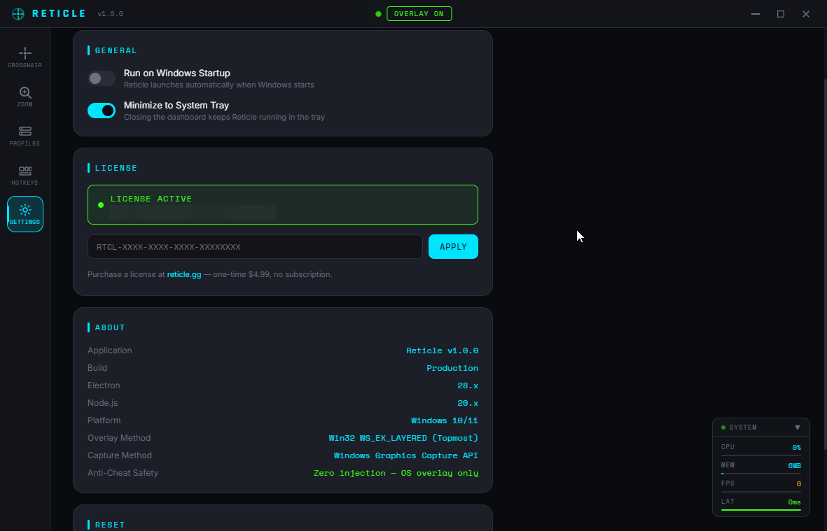Enable Run on Windows Startup toggle
Image resolution: width=827 pixels, height=531 pixels.
tap(102, 78)
